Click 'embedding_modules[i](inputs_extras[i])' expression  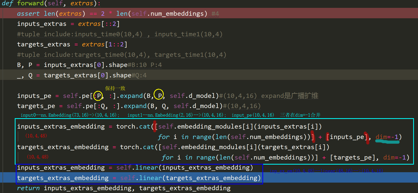point(249,127)
